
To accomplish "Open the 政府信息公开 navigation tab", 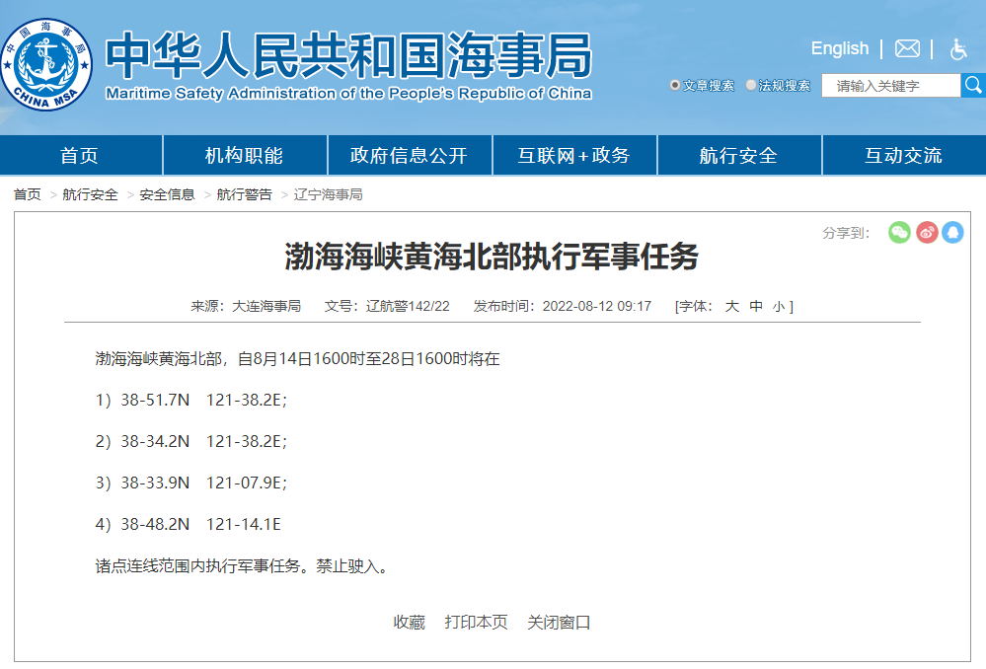I will point(410,155).
